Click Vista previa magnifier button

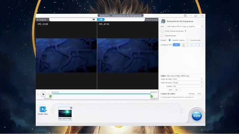pyautogui.click(x=151, y=20)
